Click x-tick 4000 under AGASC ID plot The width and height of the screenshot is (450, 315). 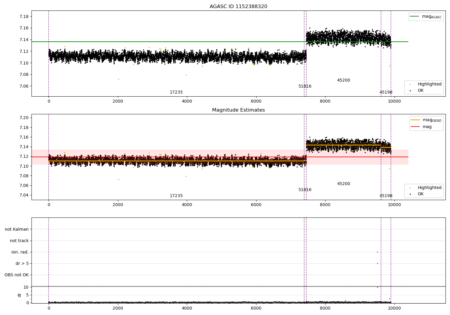point(187,101)
